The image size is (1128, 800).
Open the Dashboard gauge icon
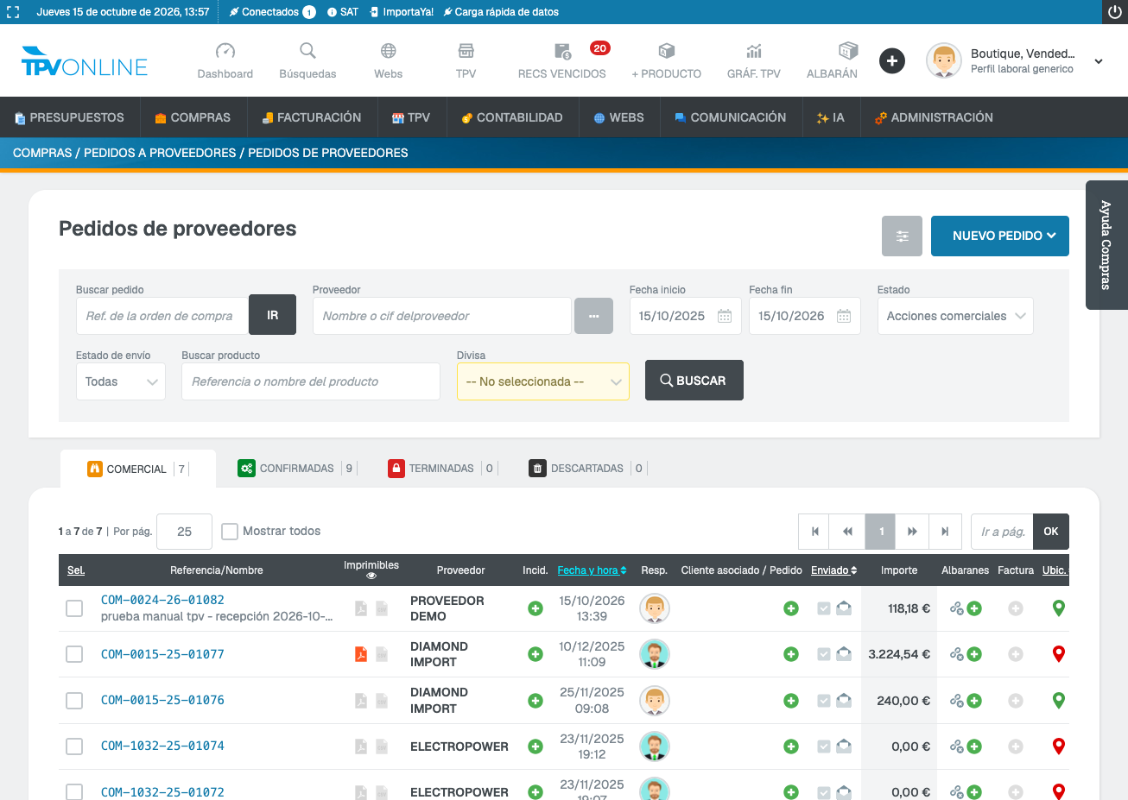tap(225, 51)
